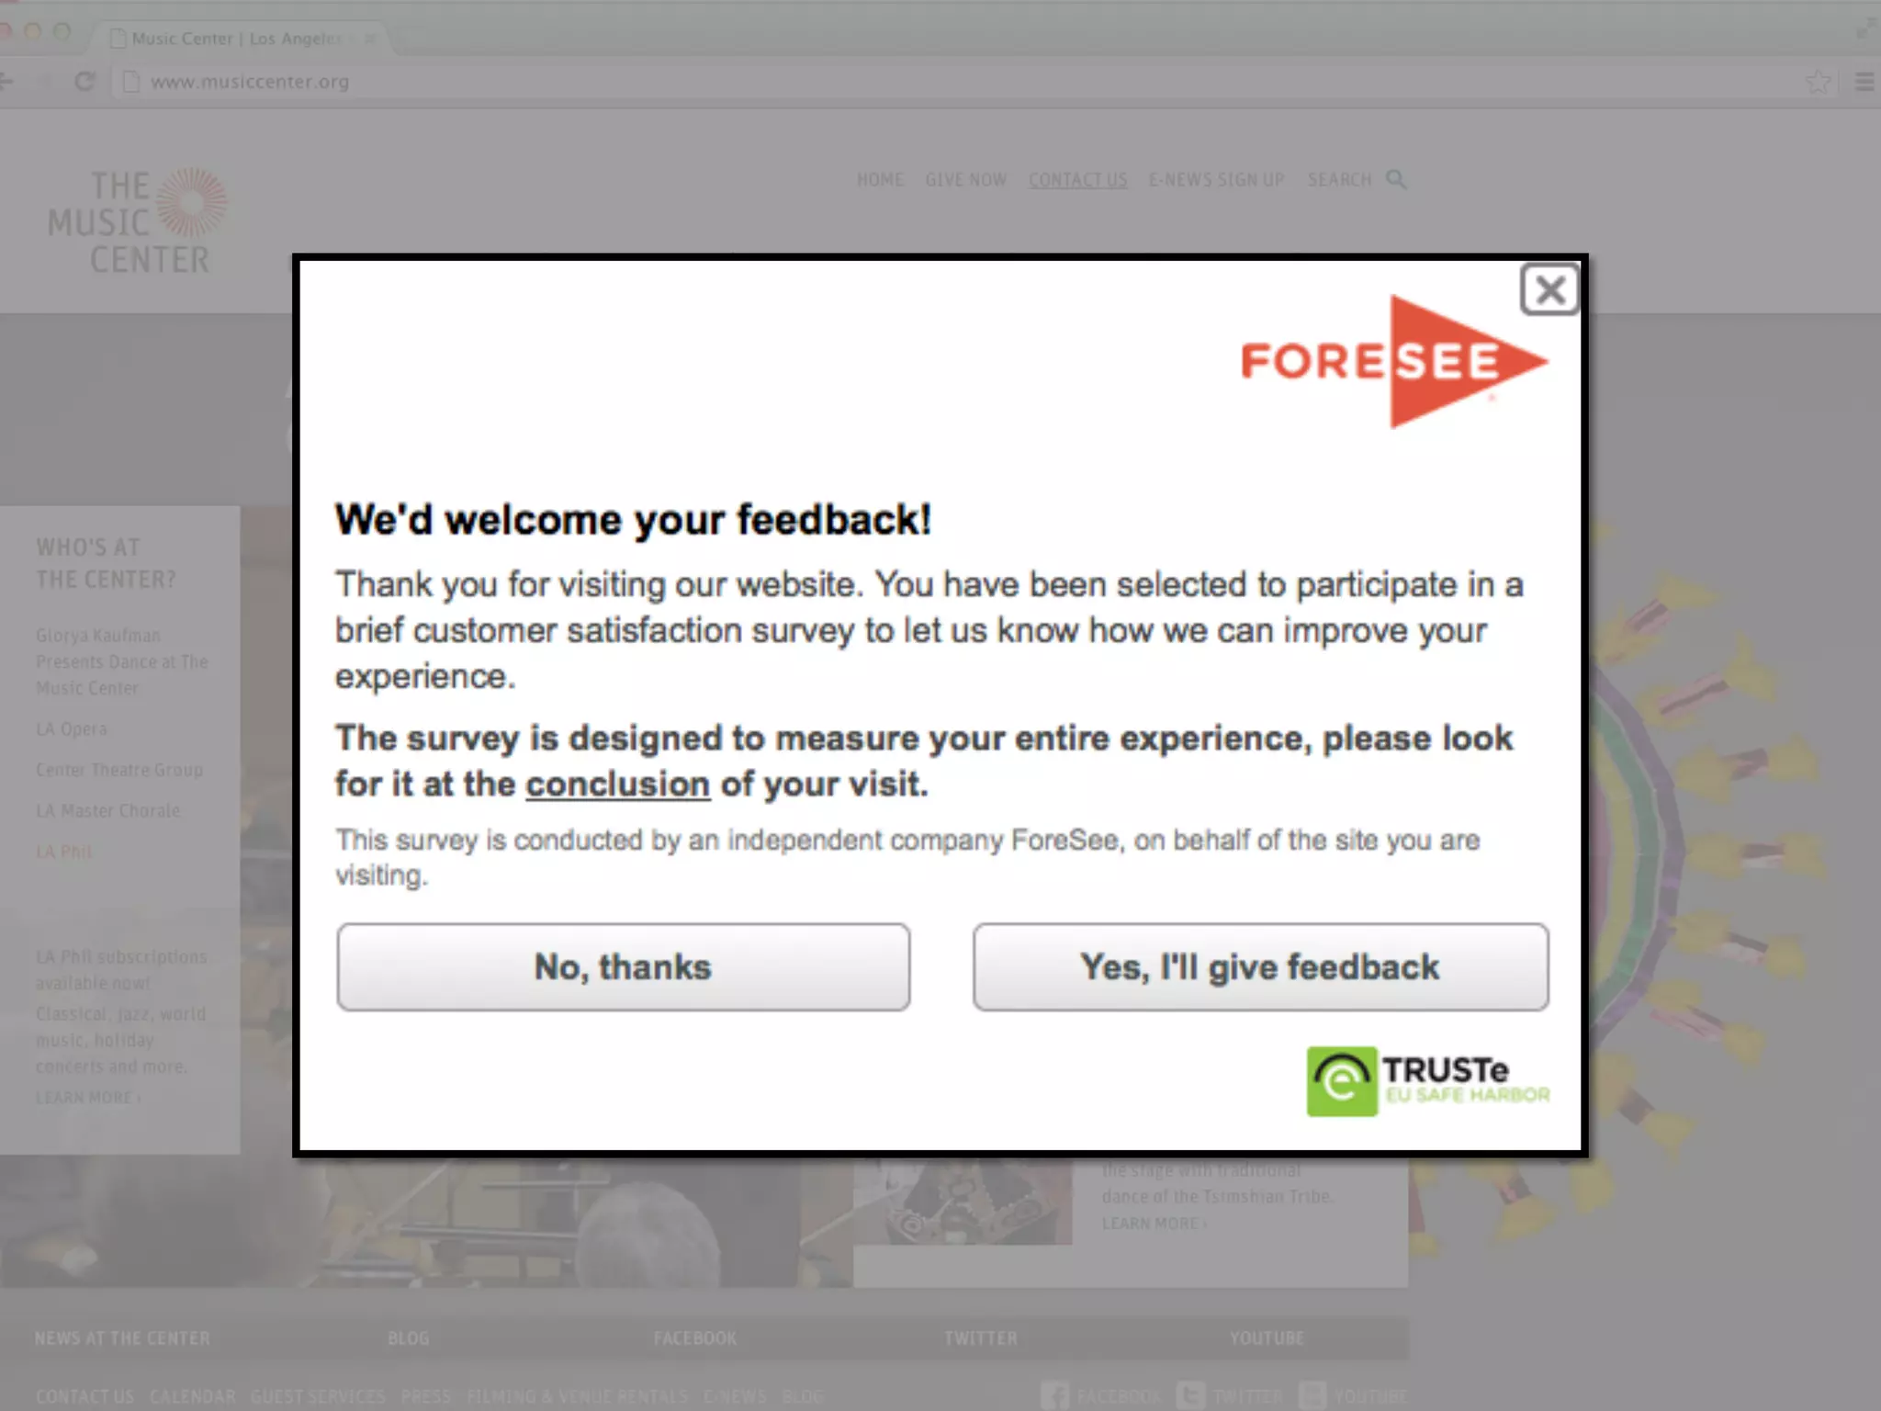This screenshot has width=1881, height=1411.
Task: Open the Contact Us nav link
Action: [x=1077, y=180]
